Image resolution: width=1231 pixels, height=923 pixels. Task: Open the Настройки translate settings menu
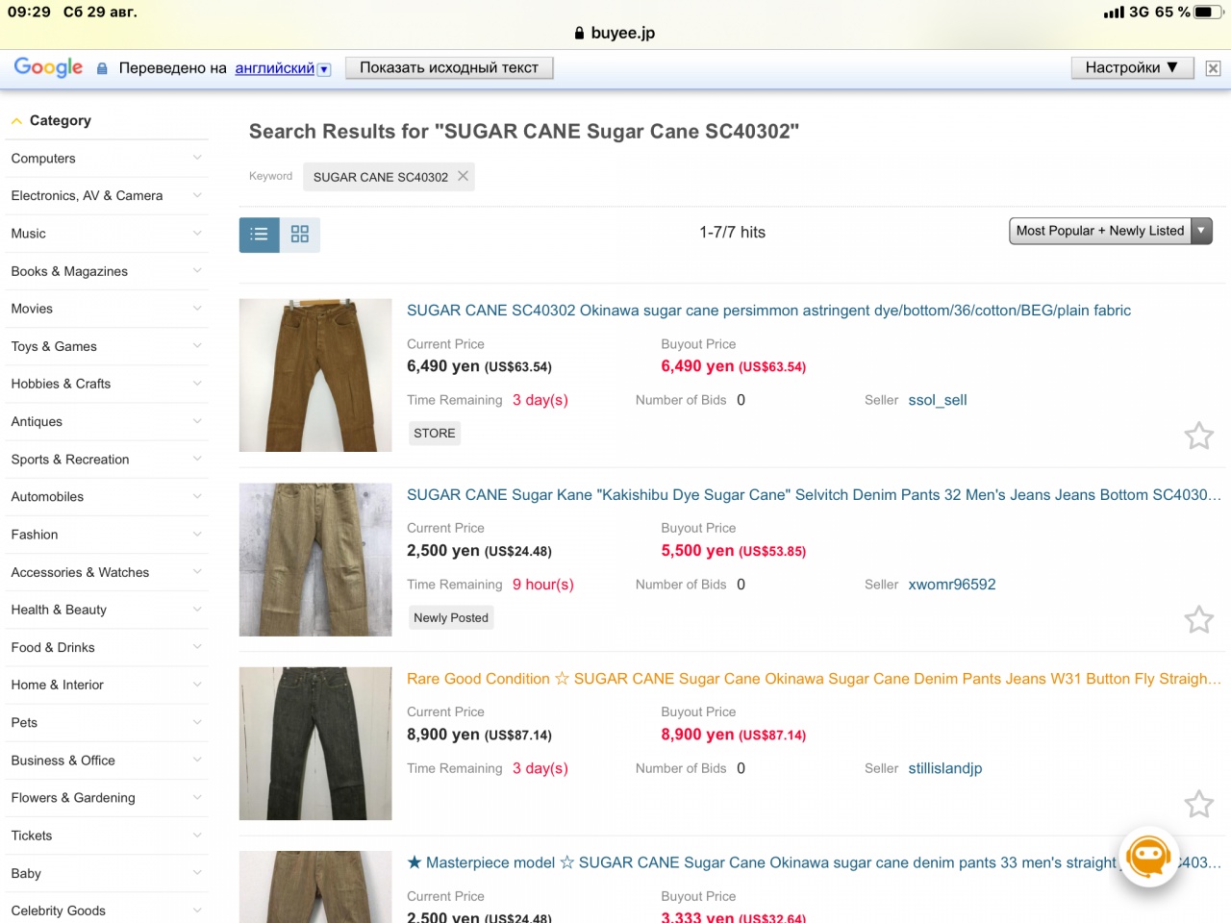click(1132, 67)
